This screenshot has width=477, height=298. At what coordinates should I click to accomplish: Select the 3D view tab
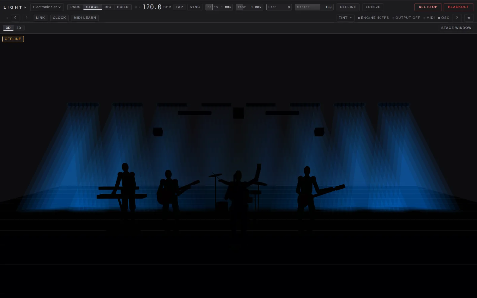tap(8, 28)
